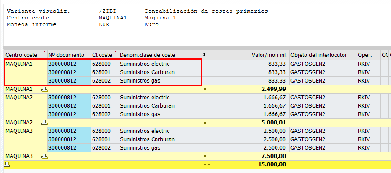Click the 1.666,67 value for Suministros Carburan

(x=274, y=106)
